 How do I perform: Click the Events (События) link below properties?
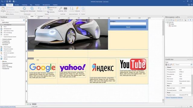tap(168, 97)
